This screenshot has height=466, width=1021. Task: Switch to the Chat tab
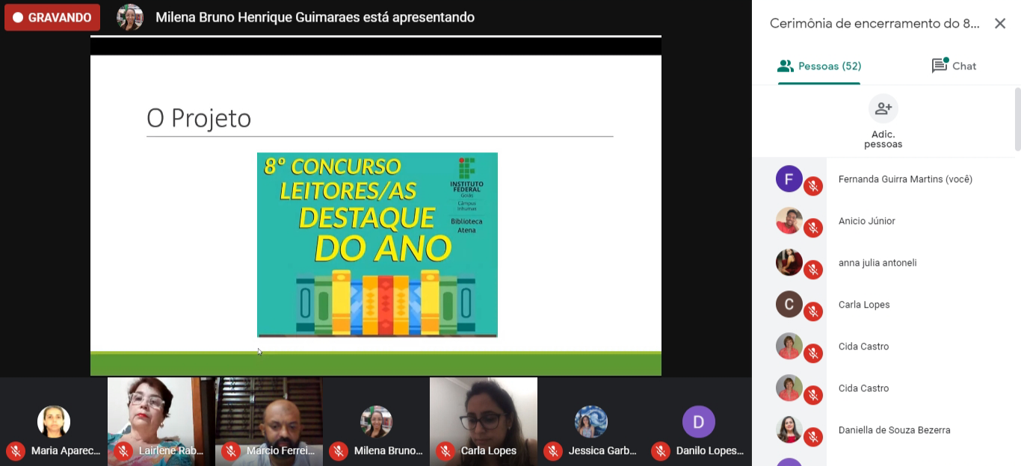point(954,66)
